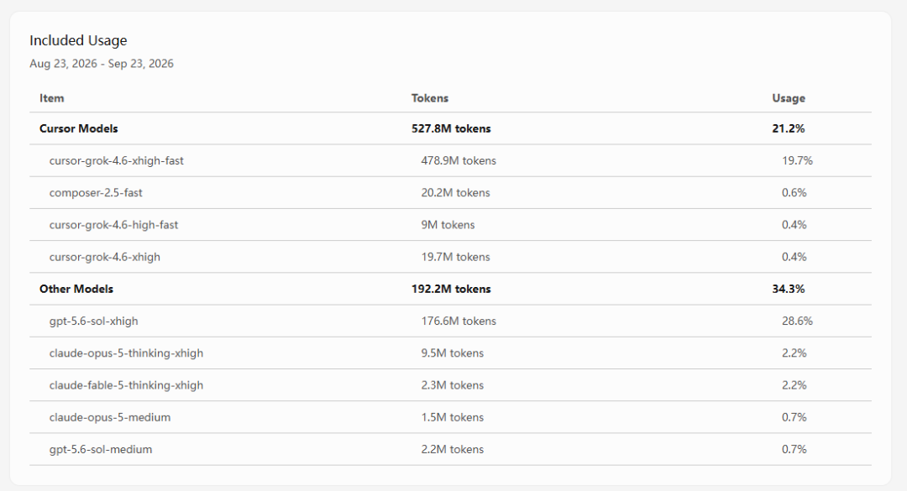Screen dimensions: 907x491
Task: Select the date range Aug 23, 2026 - Sep 23, 2026
Action: (x=102, y=64)
